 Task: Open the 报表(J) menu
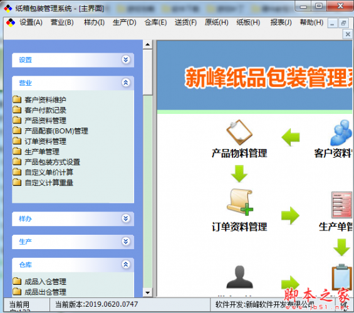pyautogui.click(x=281, y=23)
